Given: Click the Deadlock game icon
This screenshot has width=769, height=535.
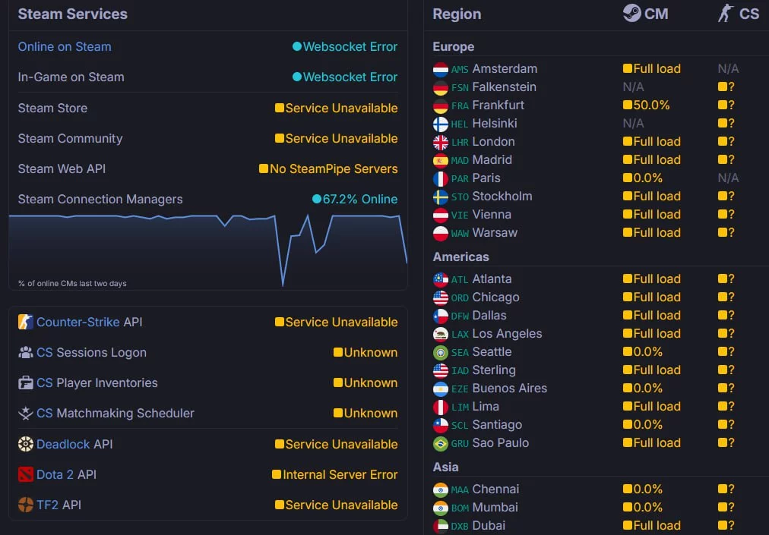Looking at the screenshot, I should pos(26,444).
